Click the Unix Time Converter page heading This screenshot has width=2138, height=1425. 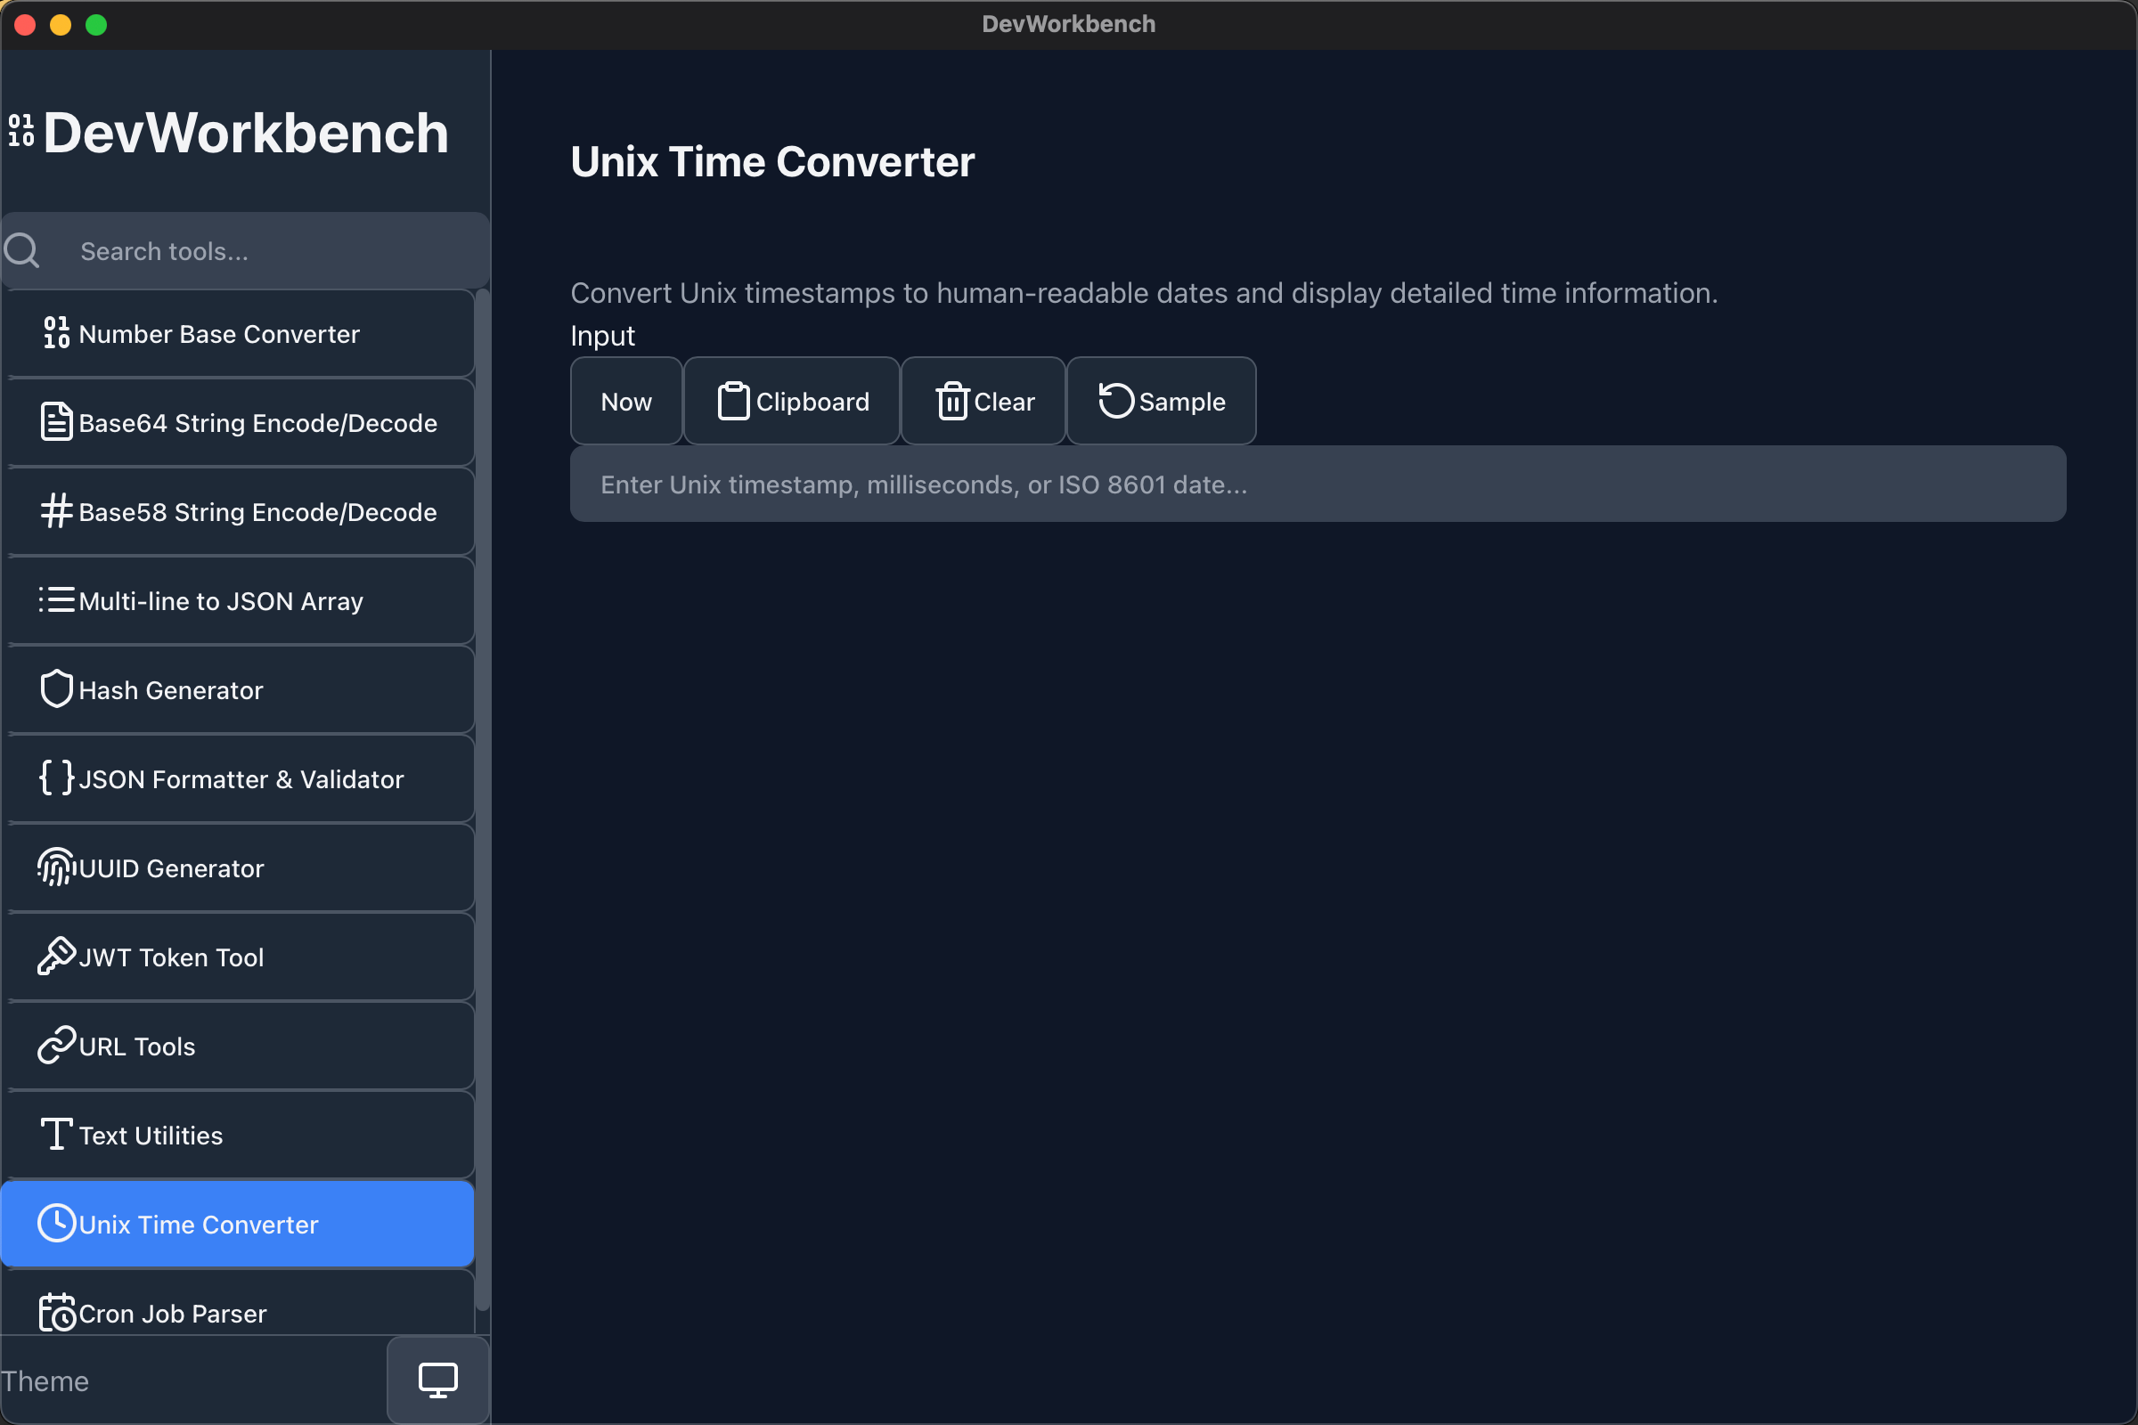coord(772,162)
